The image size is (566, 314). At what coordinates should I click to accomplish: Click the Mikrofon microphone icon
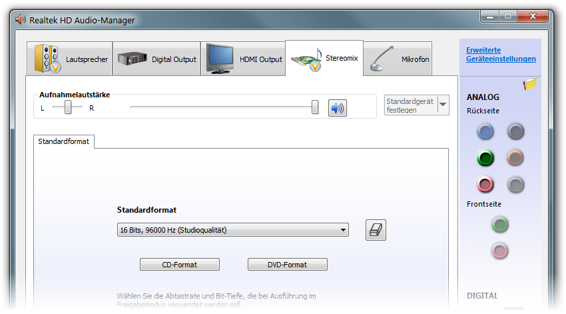381,59
